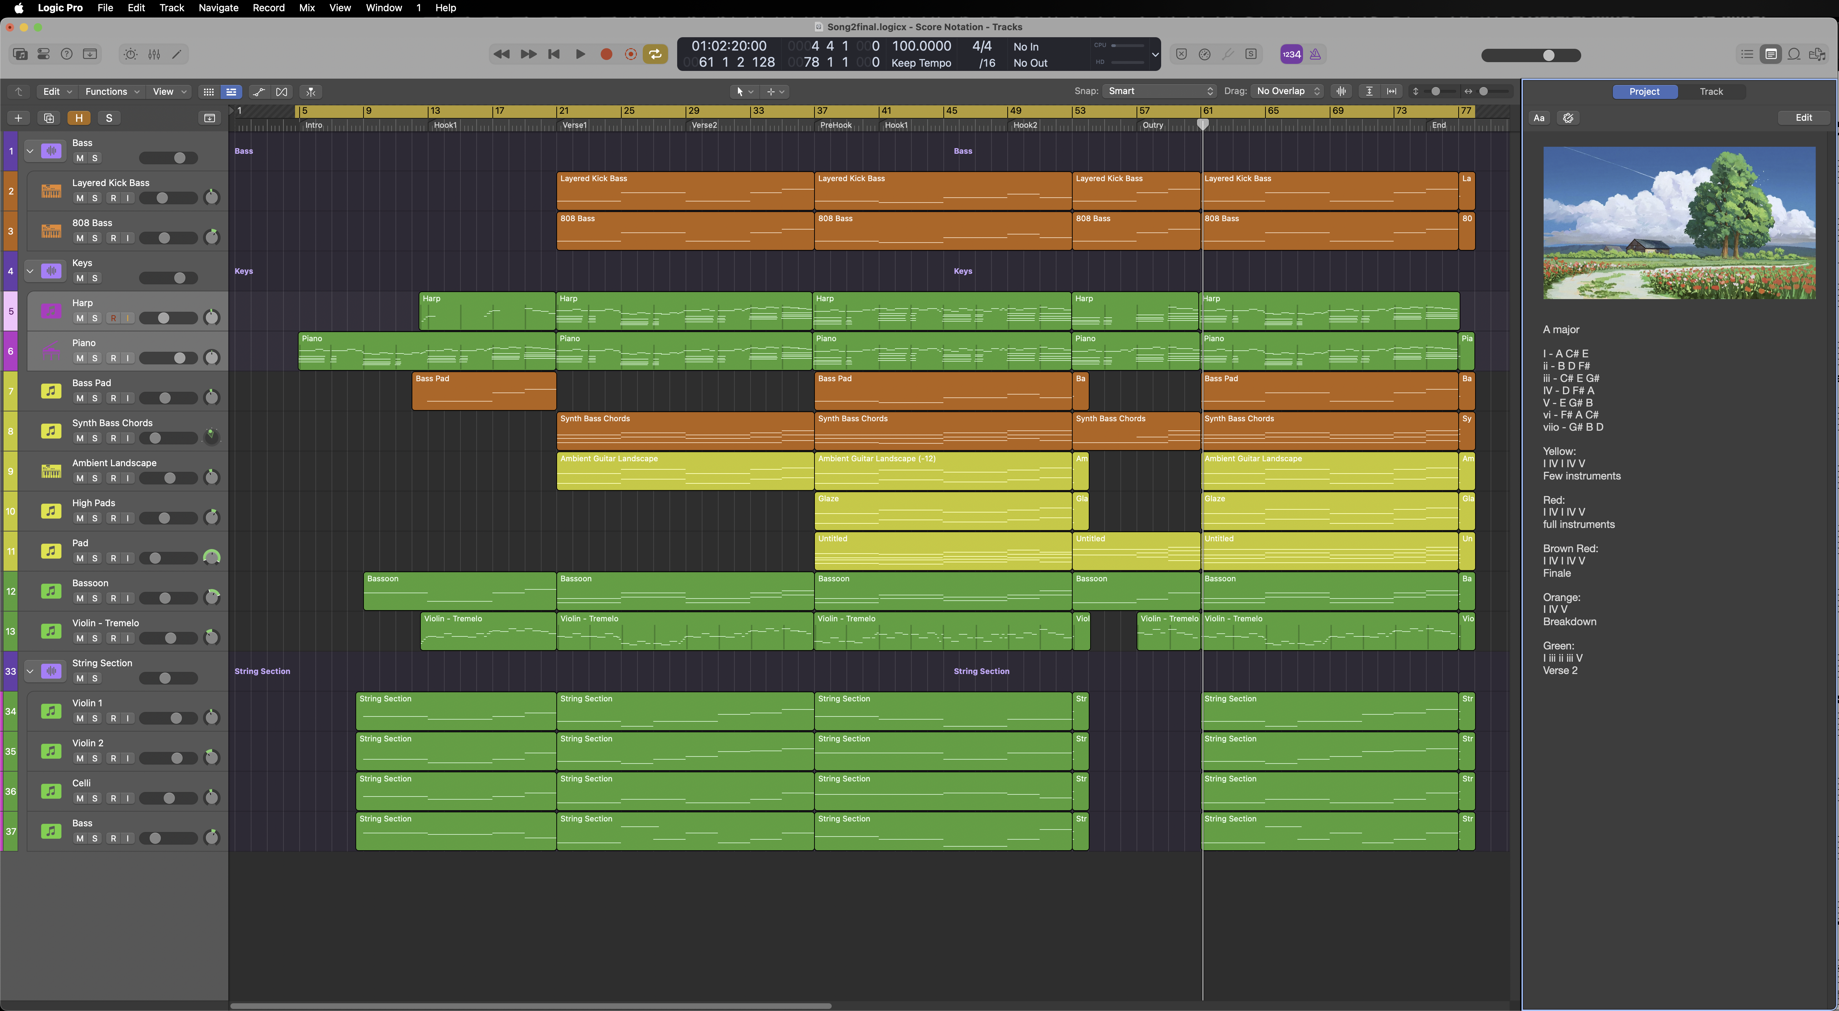Start recording with the Record button
Image resolution: width=1839 pixels, height=1011 pixels.
point(606,54)
